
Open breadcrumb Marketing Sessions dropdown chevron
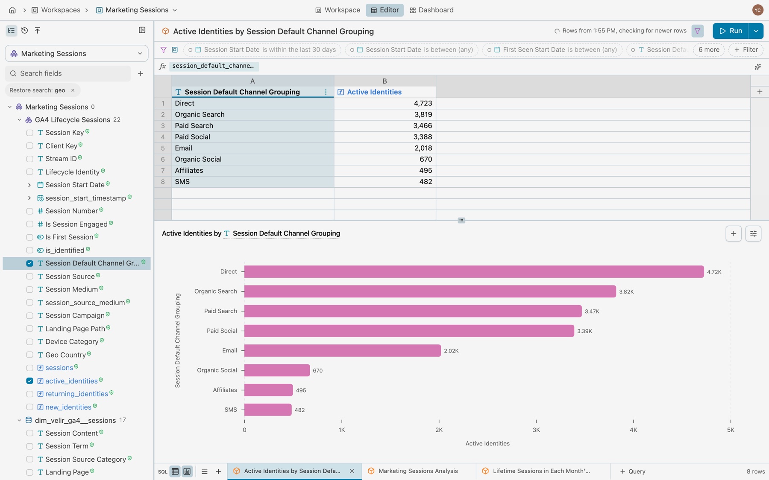coord(175,10)
